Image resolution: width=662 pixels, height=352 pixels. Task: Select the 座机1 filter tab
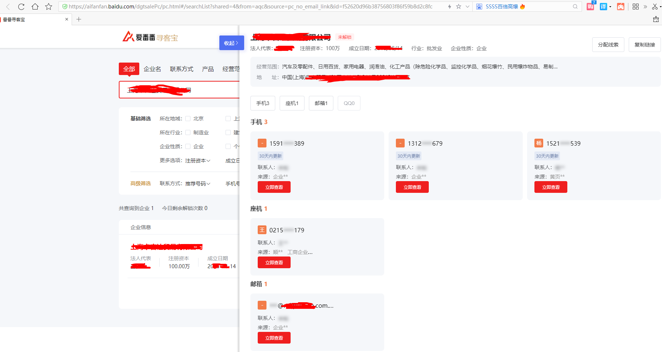(x=292, y=103)
